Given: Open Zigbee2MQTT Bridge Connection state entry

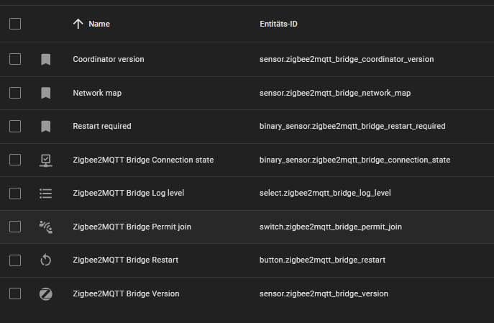Looking at the screenshot, I should click(x=143, y=160).
